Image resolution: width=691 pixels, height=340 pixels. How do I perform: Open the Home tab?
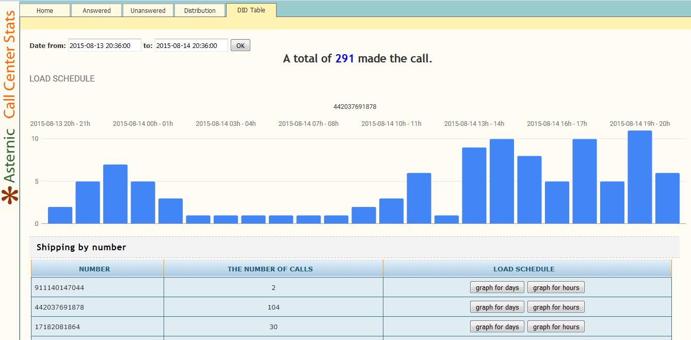coord(45,10)
